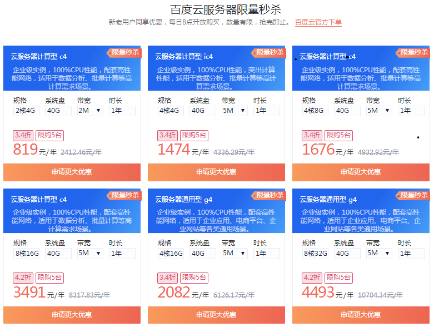
Task: Click the 1年 duration field on the 4493元 card
Action: pyautogui.click(x=411, y=254)
